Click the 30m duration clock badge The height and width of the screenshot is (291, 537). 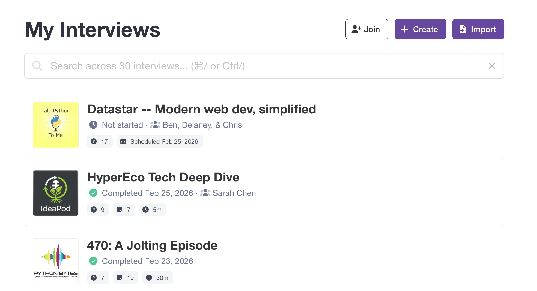click(157, 278)
